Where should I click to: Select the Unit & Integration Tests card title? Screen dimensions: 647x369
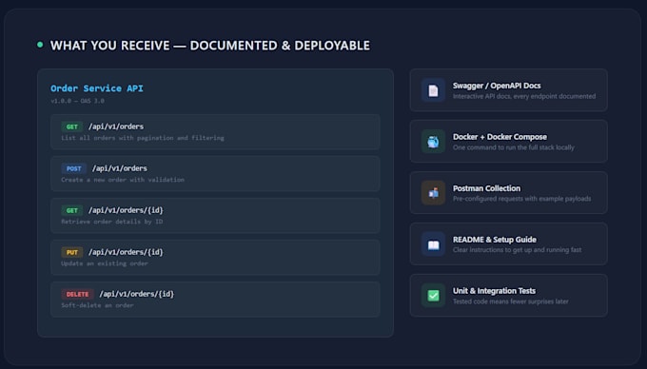(x=494, y=291)
